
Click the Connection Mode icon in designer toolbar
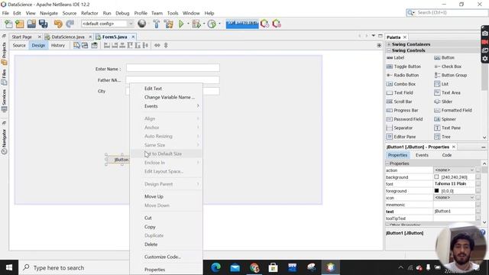pyautogui.click(x=85, y=46)
